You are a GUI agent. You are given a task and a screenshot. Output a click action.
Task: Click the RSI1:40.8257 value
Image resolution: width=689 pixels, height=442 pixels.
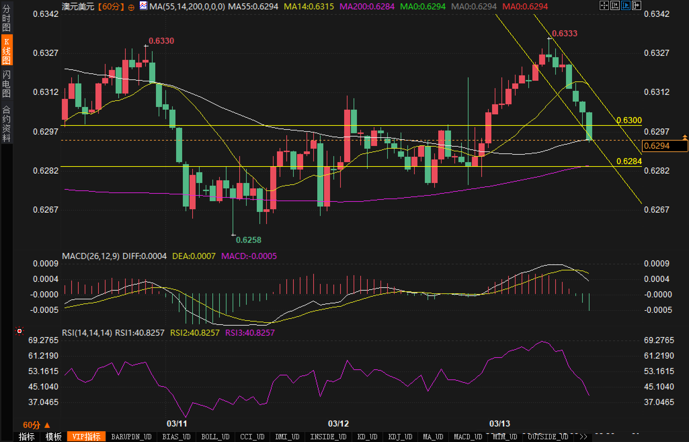coord(140,333)
